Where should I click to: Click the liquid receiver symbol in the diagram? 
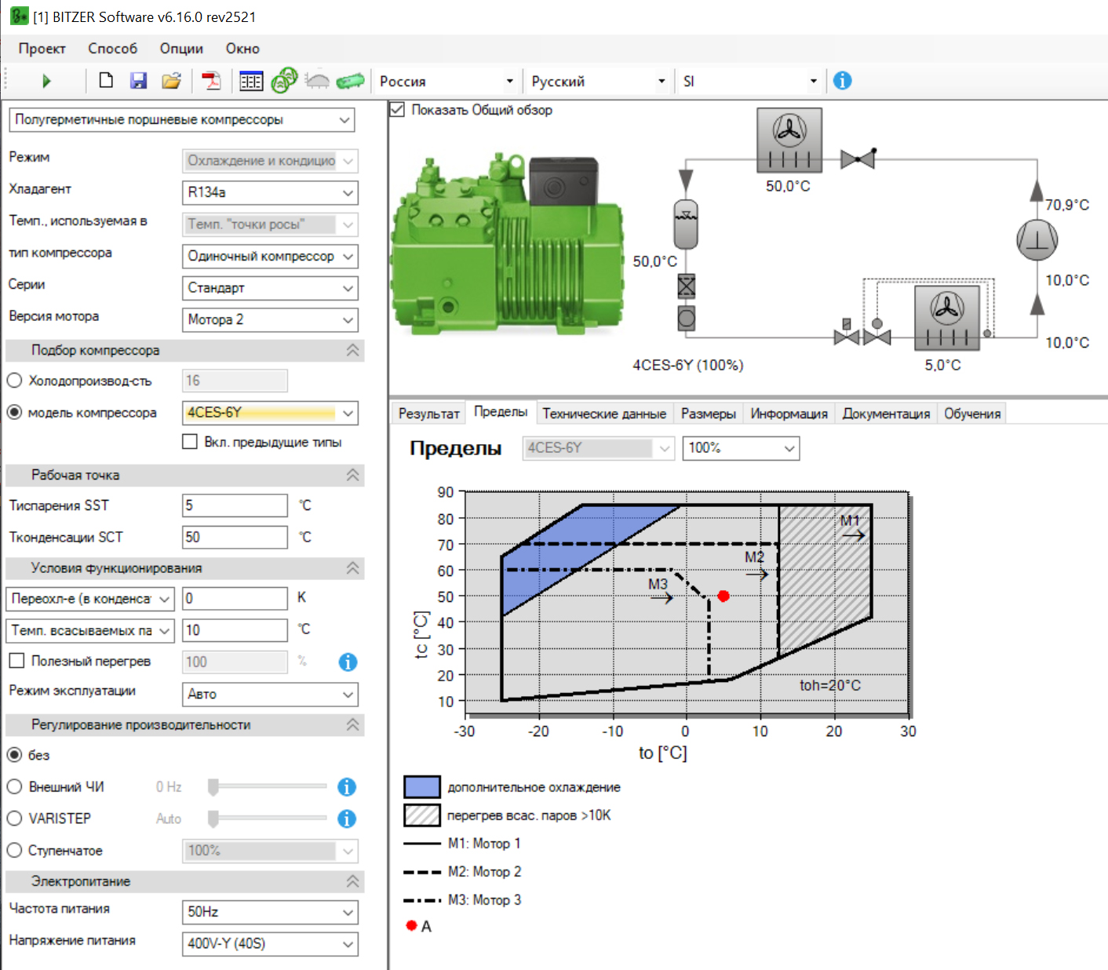point(686,224)
